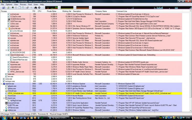
Task: Open the Users menu
Action: (x=36, y=4)
